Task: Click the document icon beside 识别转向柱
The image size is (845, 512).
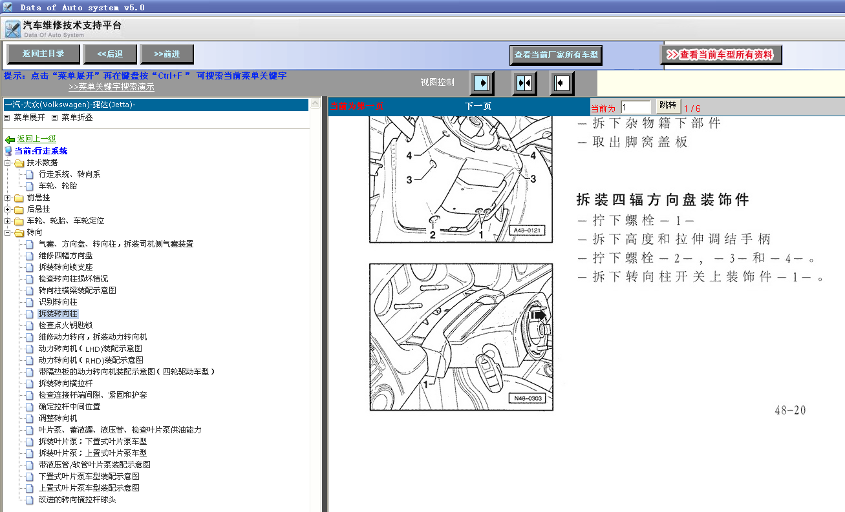Action: [x=30, y=302]
